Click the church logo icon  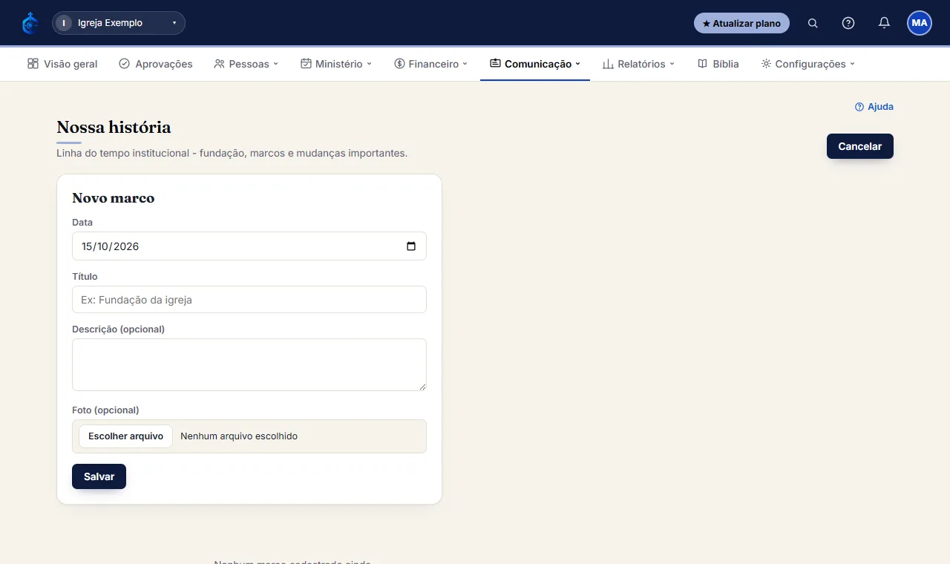click(30, 23)
